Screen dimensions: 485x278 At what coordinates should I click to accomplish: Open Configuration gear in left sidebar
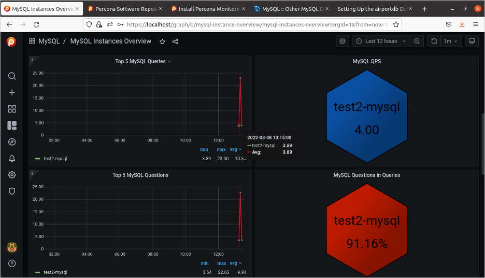coord(12,175)
